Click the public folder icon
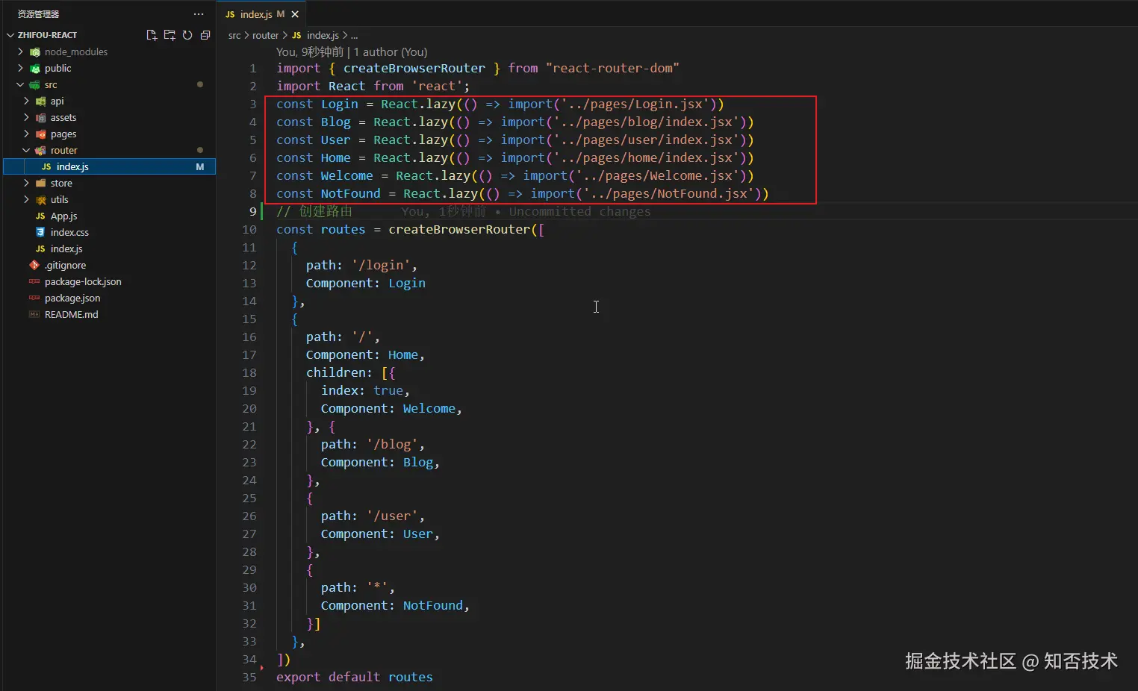Screen dimensions: 1138x691 click(x=34, y=69)
